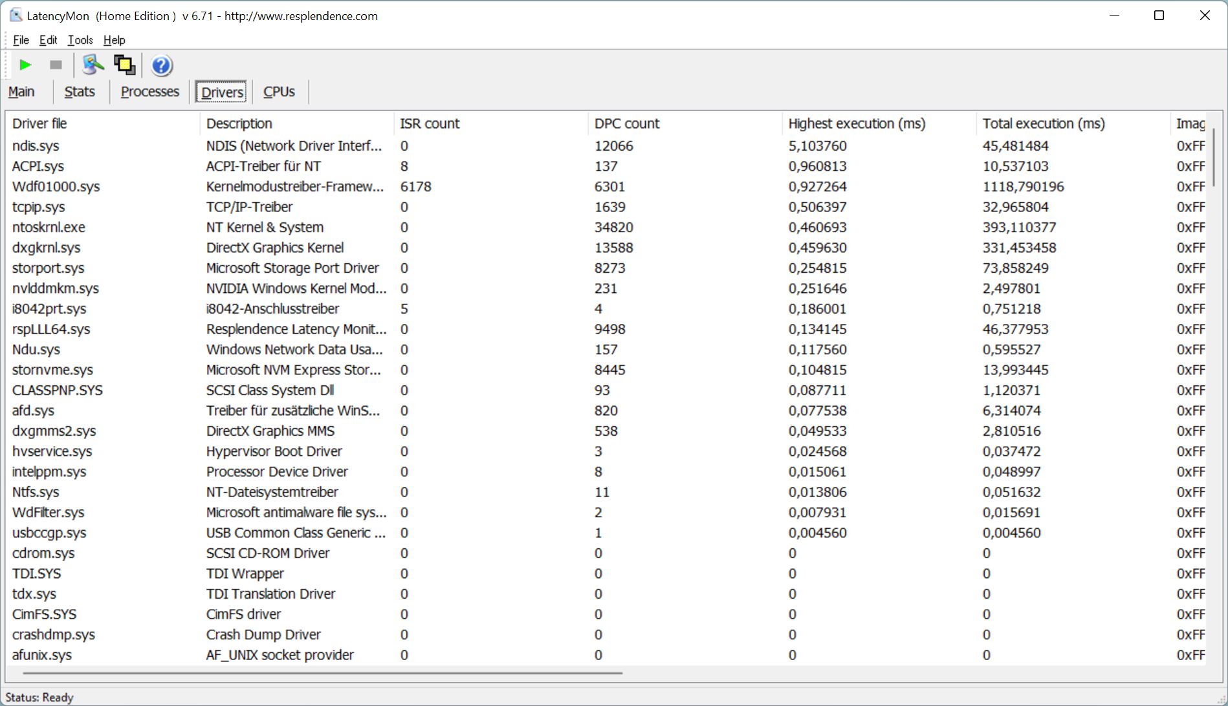Screen dimensions: 1228x706
Task: Select the intelppm.sys driver row
Action: coord(607,472)
